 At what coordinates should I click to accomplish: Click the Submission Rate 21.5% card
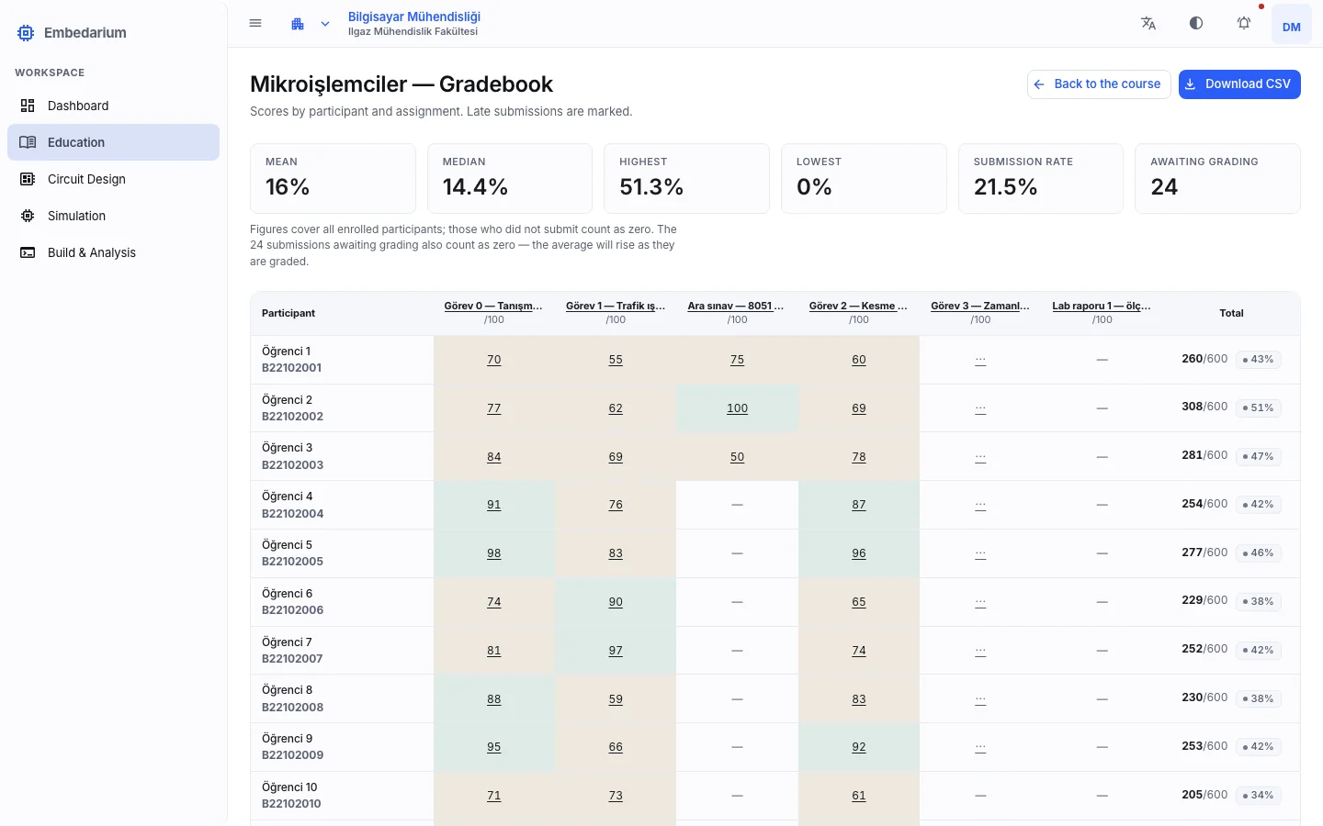pyautogui.click(x=1041, y=178)
